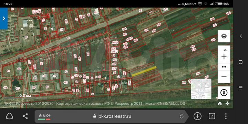The height and width of the screenshot is (124, 248).
Task: Open the Wi-Fi status icon
Action: tap(206, 4)
